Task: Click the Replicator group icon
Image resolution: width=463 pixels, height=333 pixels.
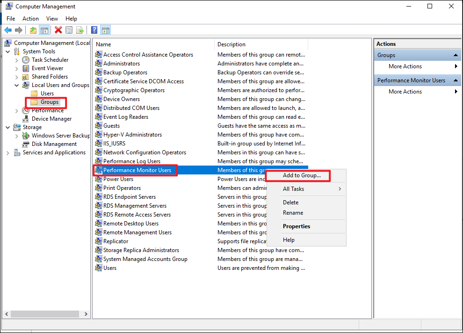Action: [x=98, y=241]
